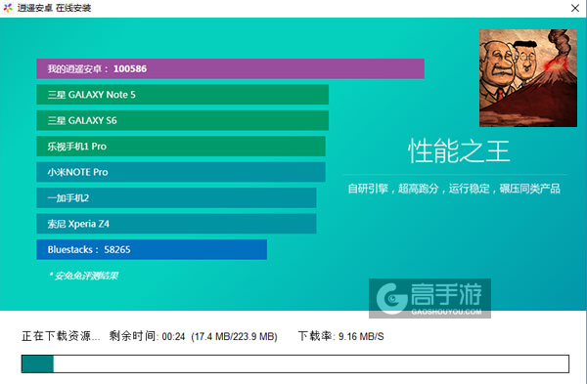Viewport: 587px width, 384px height.
Task: Click the 正在下载资源 status text
Action: [61, 336]
